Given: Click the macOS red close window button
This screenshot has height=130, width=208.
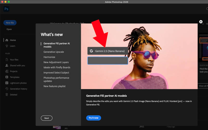Looking at the screenshot, I should coord(2,2).
